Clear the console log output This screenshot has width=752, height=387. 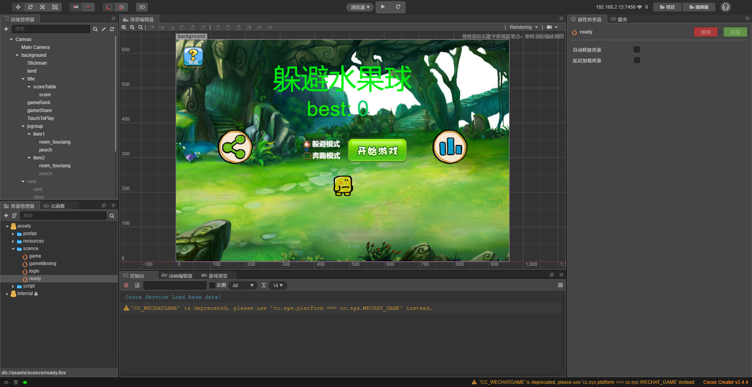pyautogui.click(x=126, y=285)
